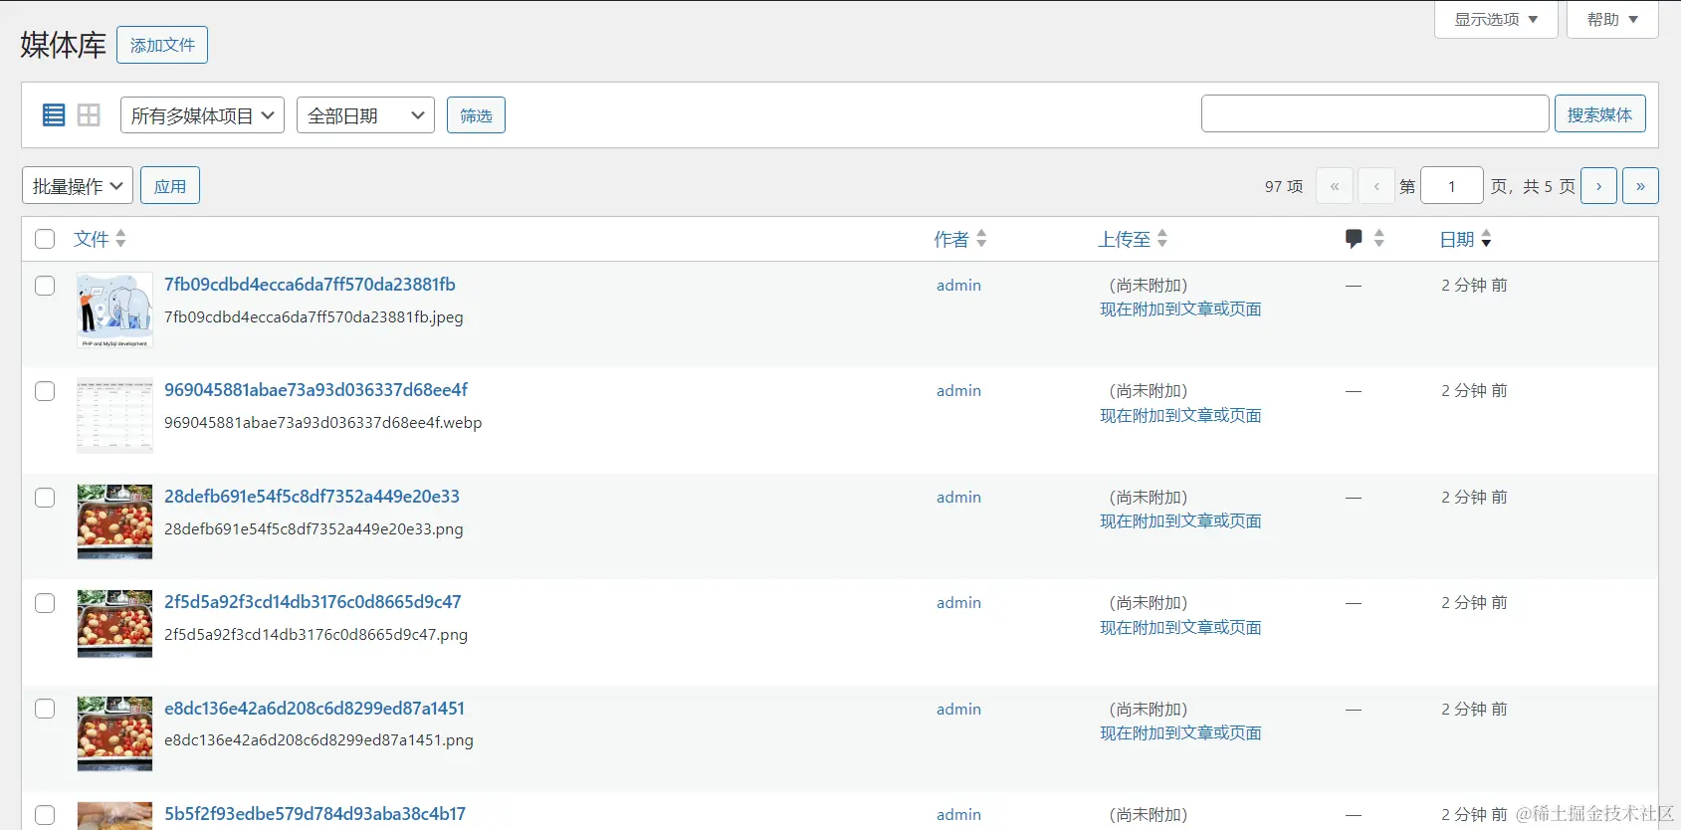Switch to grid view mode

click(89, 115)
